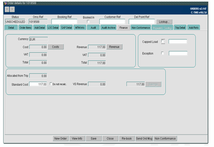214x147 pixels.
Task: Click the Currency field showing EUR
Action: (39, 39)
